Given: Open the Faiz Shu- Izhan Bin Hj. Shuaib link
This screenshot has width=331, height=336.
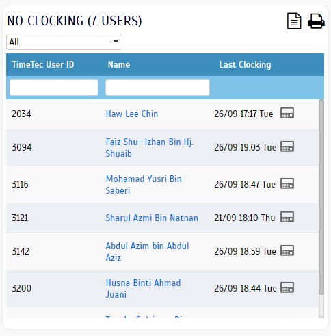Looking at the screenshot, I should pyautogui.click(x=149, y=148).
